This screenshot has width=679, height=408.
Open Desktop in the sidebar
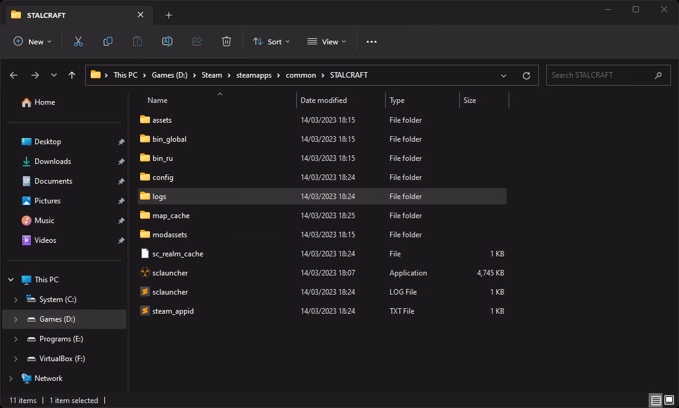pyautogui.click(x=48, y=142)
